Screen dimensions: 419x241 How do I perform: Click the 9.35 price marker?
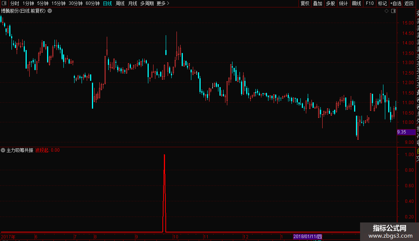coord(406,132)
